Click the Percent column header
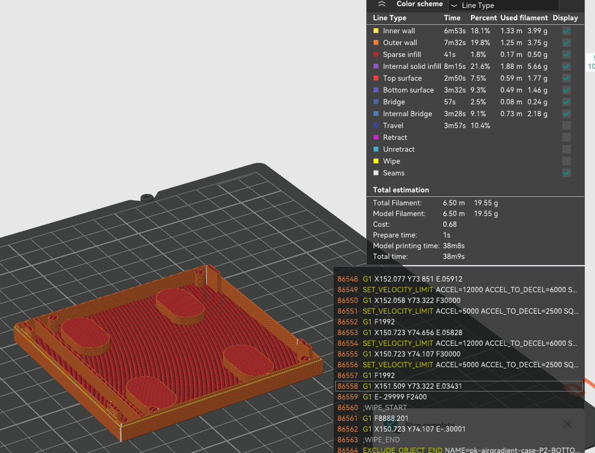Image resolution: width=595 pixels, height=453 pixels. pos(483,18)
